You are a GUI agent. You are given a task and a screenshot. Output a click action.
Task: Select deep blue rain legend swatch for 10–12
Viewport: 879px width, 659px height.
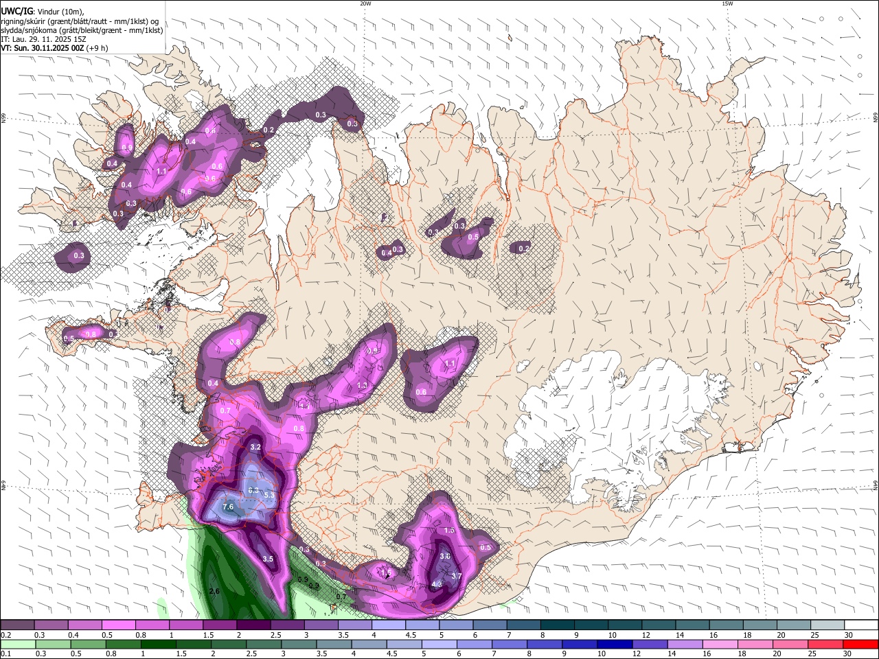[x=616, y=645]
